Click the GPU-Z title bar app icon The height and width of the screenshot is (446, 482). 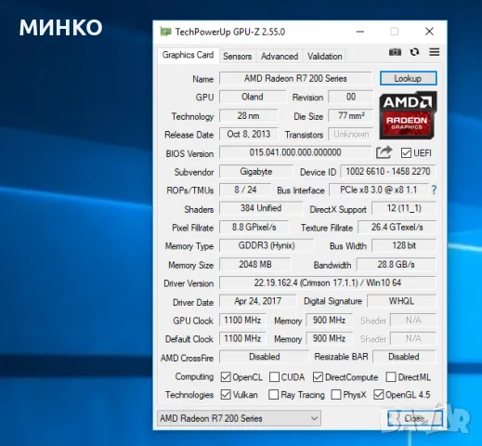coord(165,32)
